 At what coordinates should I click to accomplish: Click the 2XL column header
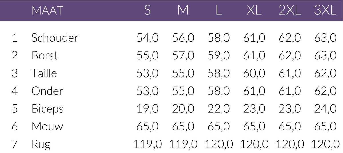[290, 11]
